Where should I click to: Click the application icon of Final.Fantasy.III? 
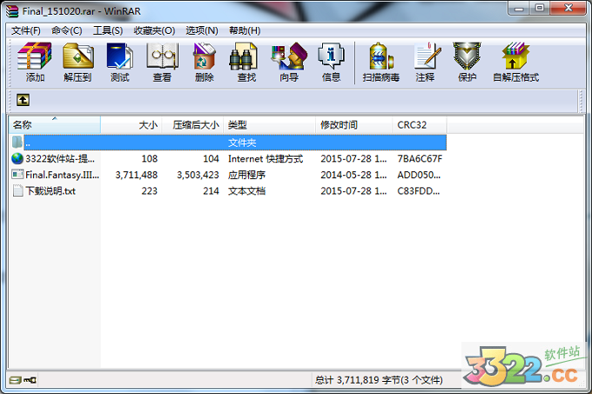17,175
